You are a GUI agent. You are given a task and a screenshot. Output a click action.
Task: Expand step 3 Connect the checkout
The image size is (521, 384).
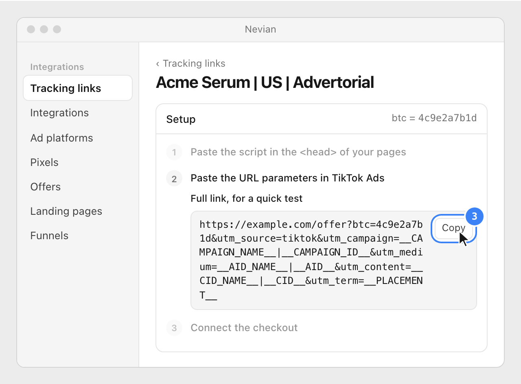[244, 327]
